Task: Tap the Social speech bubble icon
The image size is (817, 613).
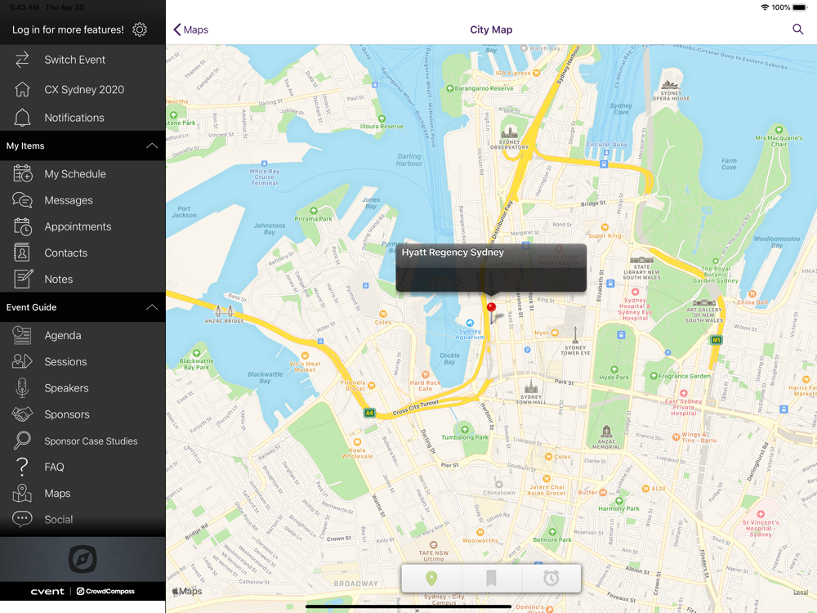Action: pos(22,519)
